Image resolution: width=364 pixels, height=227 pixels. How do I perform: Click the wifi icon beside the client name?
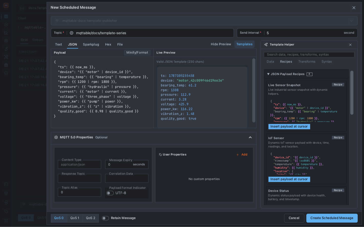point(57,21)
